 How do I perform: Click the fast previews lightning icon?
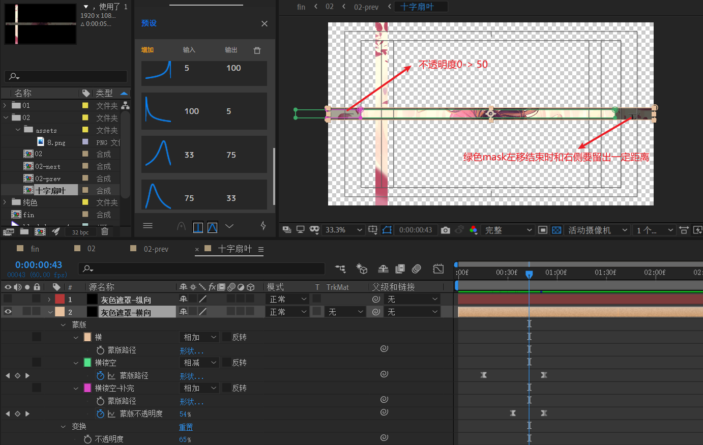(698, 230)
